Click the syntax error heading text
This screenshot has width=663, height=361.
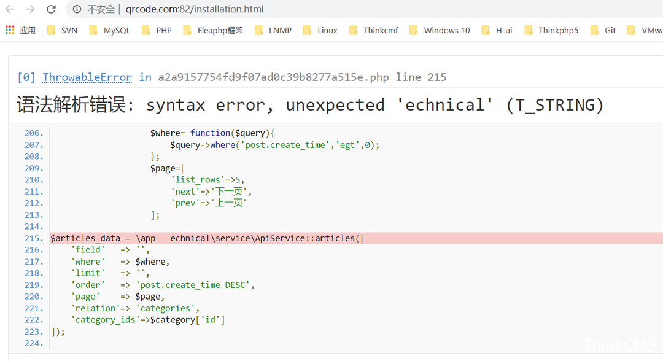pyautogui.click(x=310, y=105)
